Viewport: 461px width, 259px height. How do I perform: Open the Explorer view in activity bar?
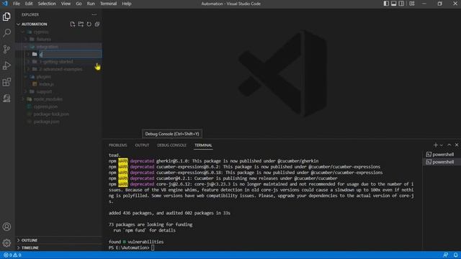pyautogui.click(x=6, y=17)
